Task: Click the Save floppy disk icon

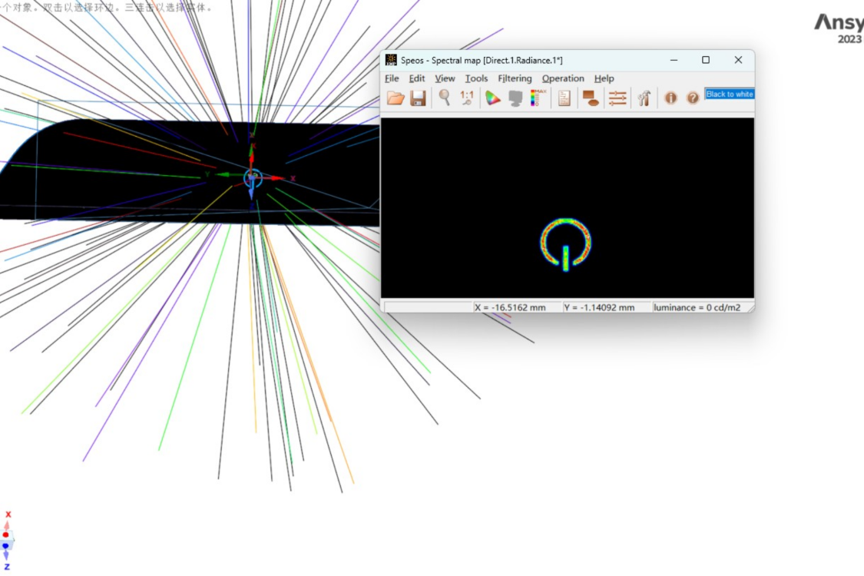Action: [x=418, y=98]
